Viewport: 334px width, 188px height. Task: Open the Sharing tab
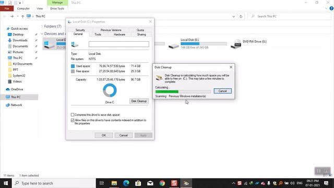click(x=141, y=34)
